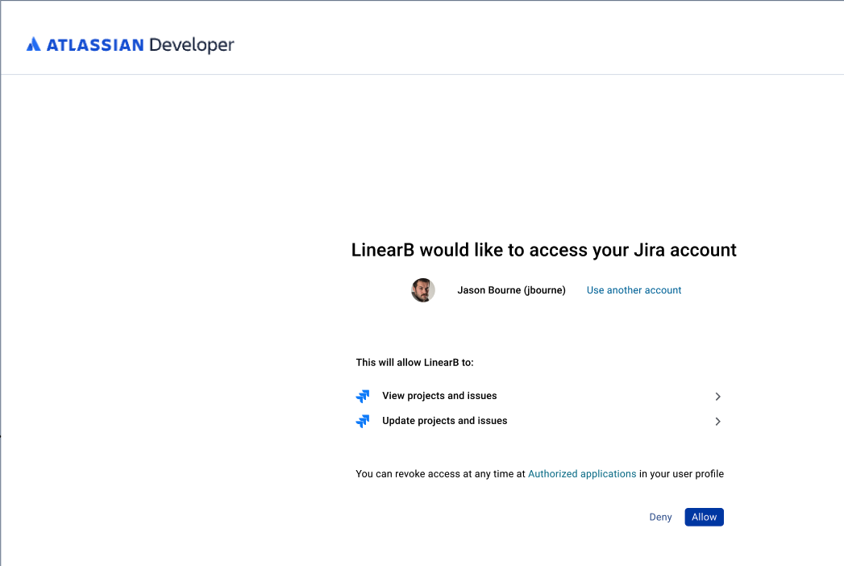Expand the Update projects and issues chevron

717,421
